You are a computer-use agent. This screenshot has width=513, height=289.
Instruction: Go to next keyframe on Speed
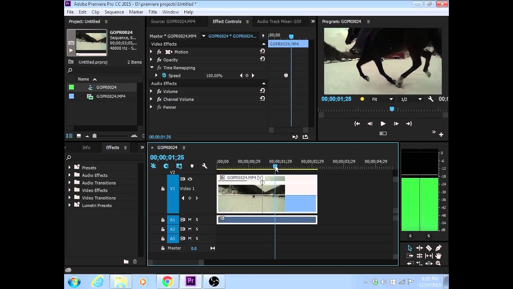click(253, 75)
